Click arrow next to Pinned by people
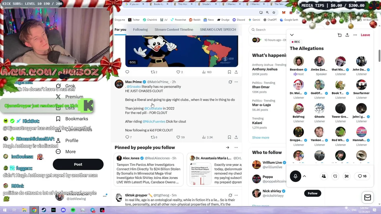381x214 pixels. (x=227, y=147)
